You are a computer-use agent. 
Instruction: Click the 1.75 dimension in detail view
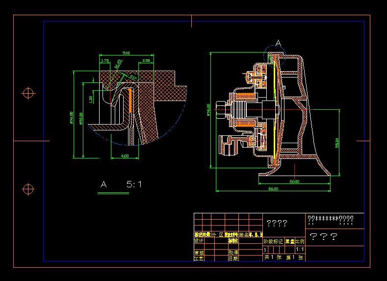pos(104,60)
